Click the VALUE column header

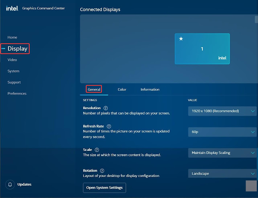193,100
